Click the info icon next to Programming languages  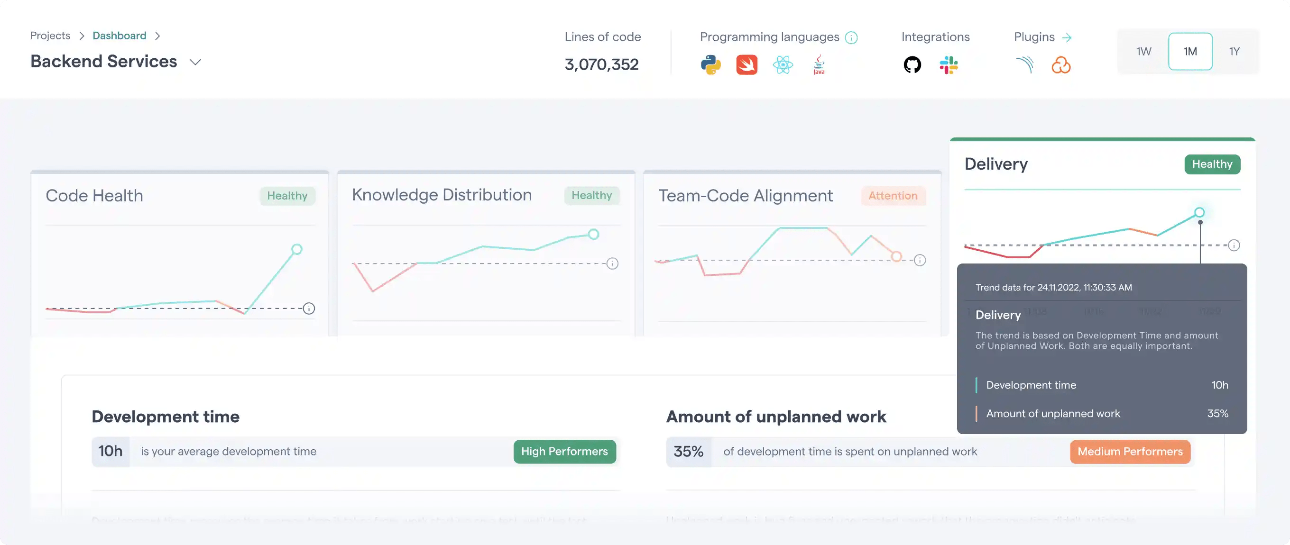pos(852,37)
